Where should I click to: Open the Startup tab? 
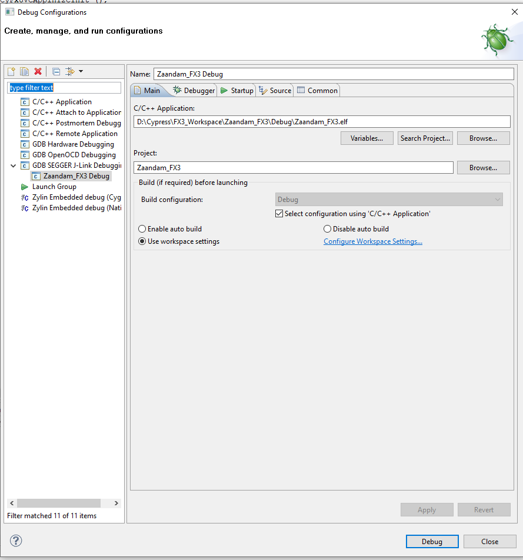[x=237, y=90]
